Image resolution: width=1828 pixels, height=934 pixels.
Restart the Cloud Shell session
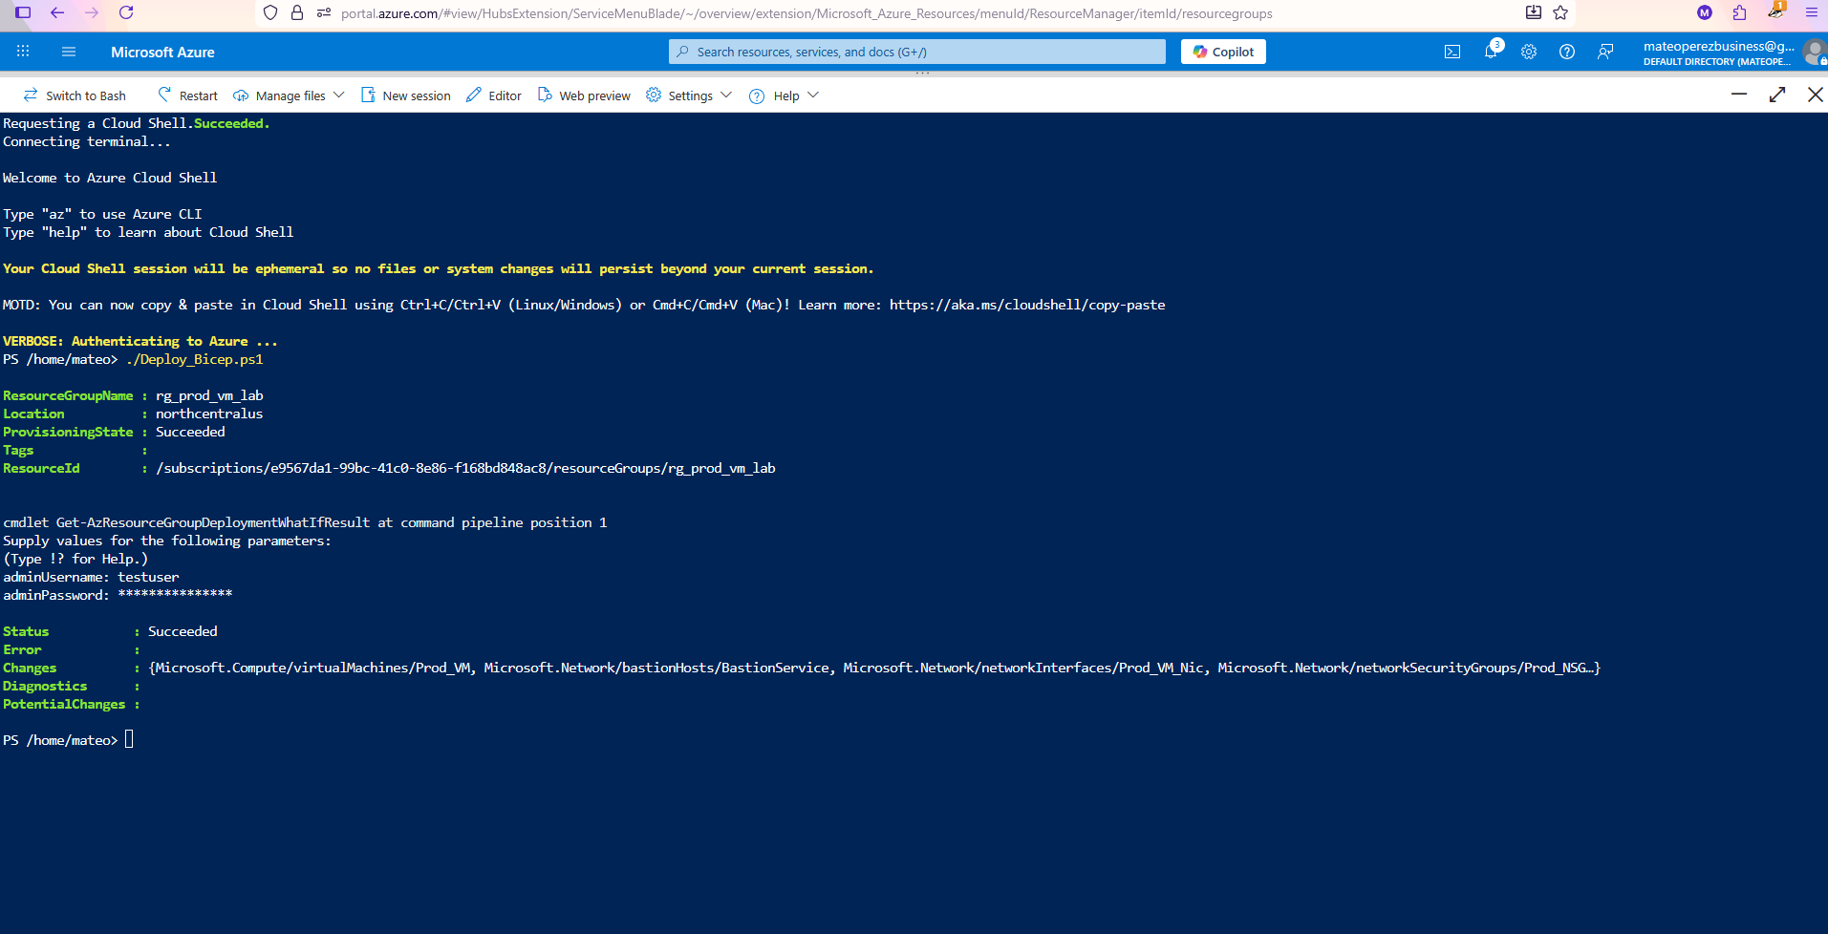tap(187, 96)
